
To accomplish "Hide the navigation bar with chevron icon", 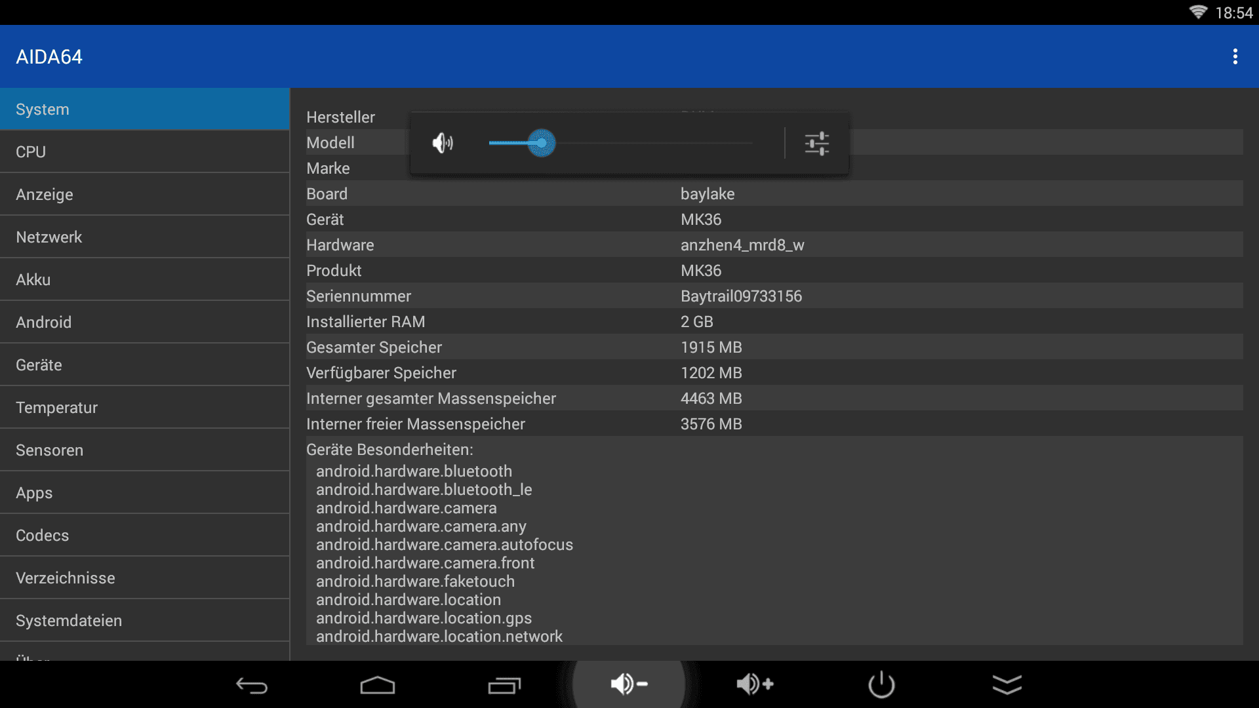I will (1007, 684).
